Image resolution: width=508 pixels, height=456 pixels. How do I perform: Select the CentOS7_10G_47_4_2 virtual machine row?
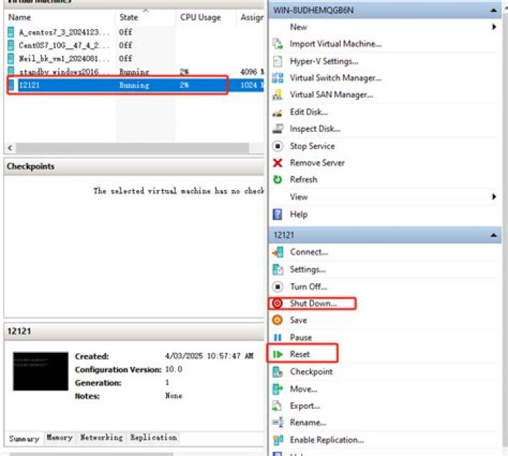[135, 45]
